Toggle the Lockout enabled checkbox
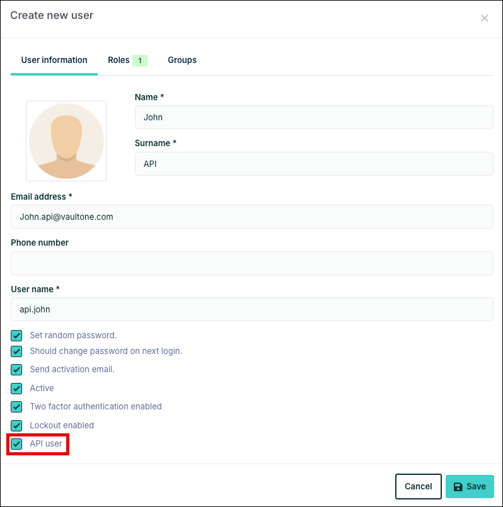 pyautogui.click(x=16, y=426)
